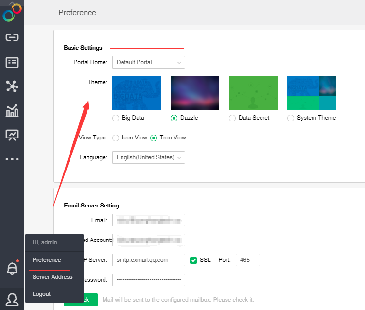Select Preference from the user menu
This screenshot has height=310, width=365.
47,260
